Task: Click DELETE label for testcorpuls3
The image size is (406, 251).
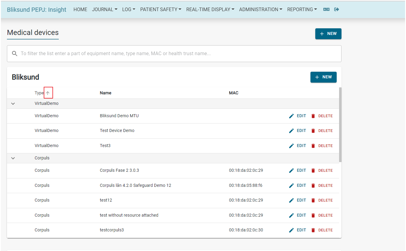Action: coord(326,230)
